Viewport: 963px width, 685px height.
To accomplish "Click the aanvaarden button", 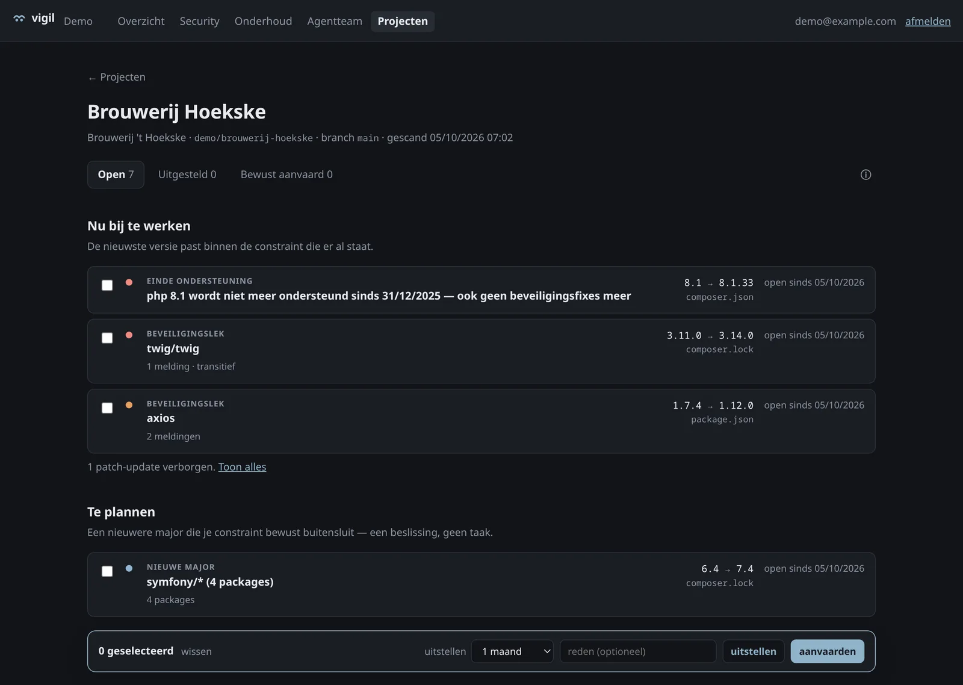I will pyautogui.click(x=827, y=651).
